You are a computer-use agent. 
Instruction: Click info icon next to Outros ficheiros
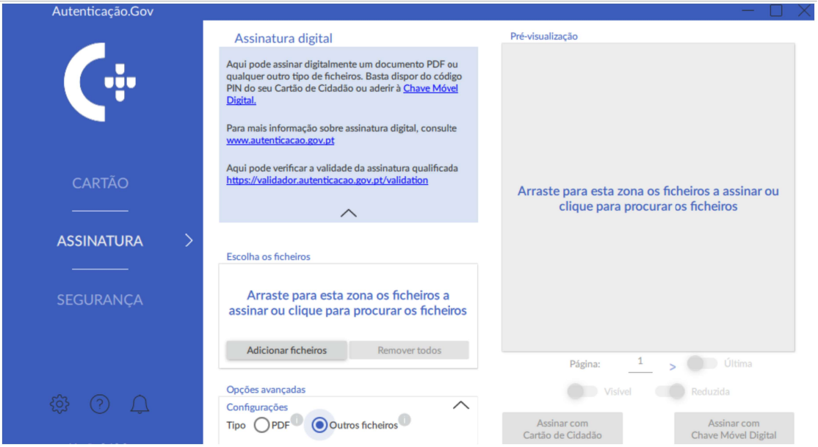(x=405, y=420)
